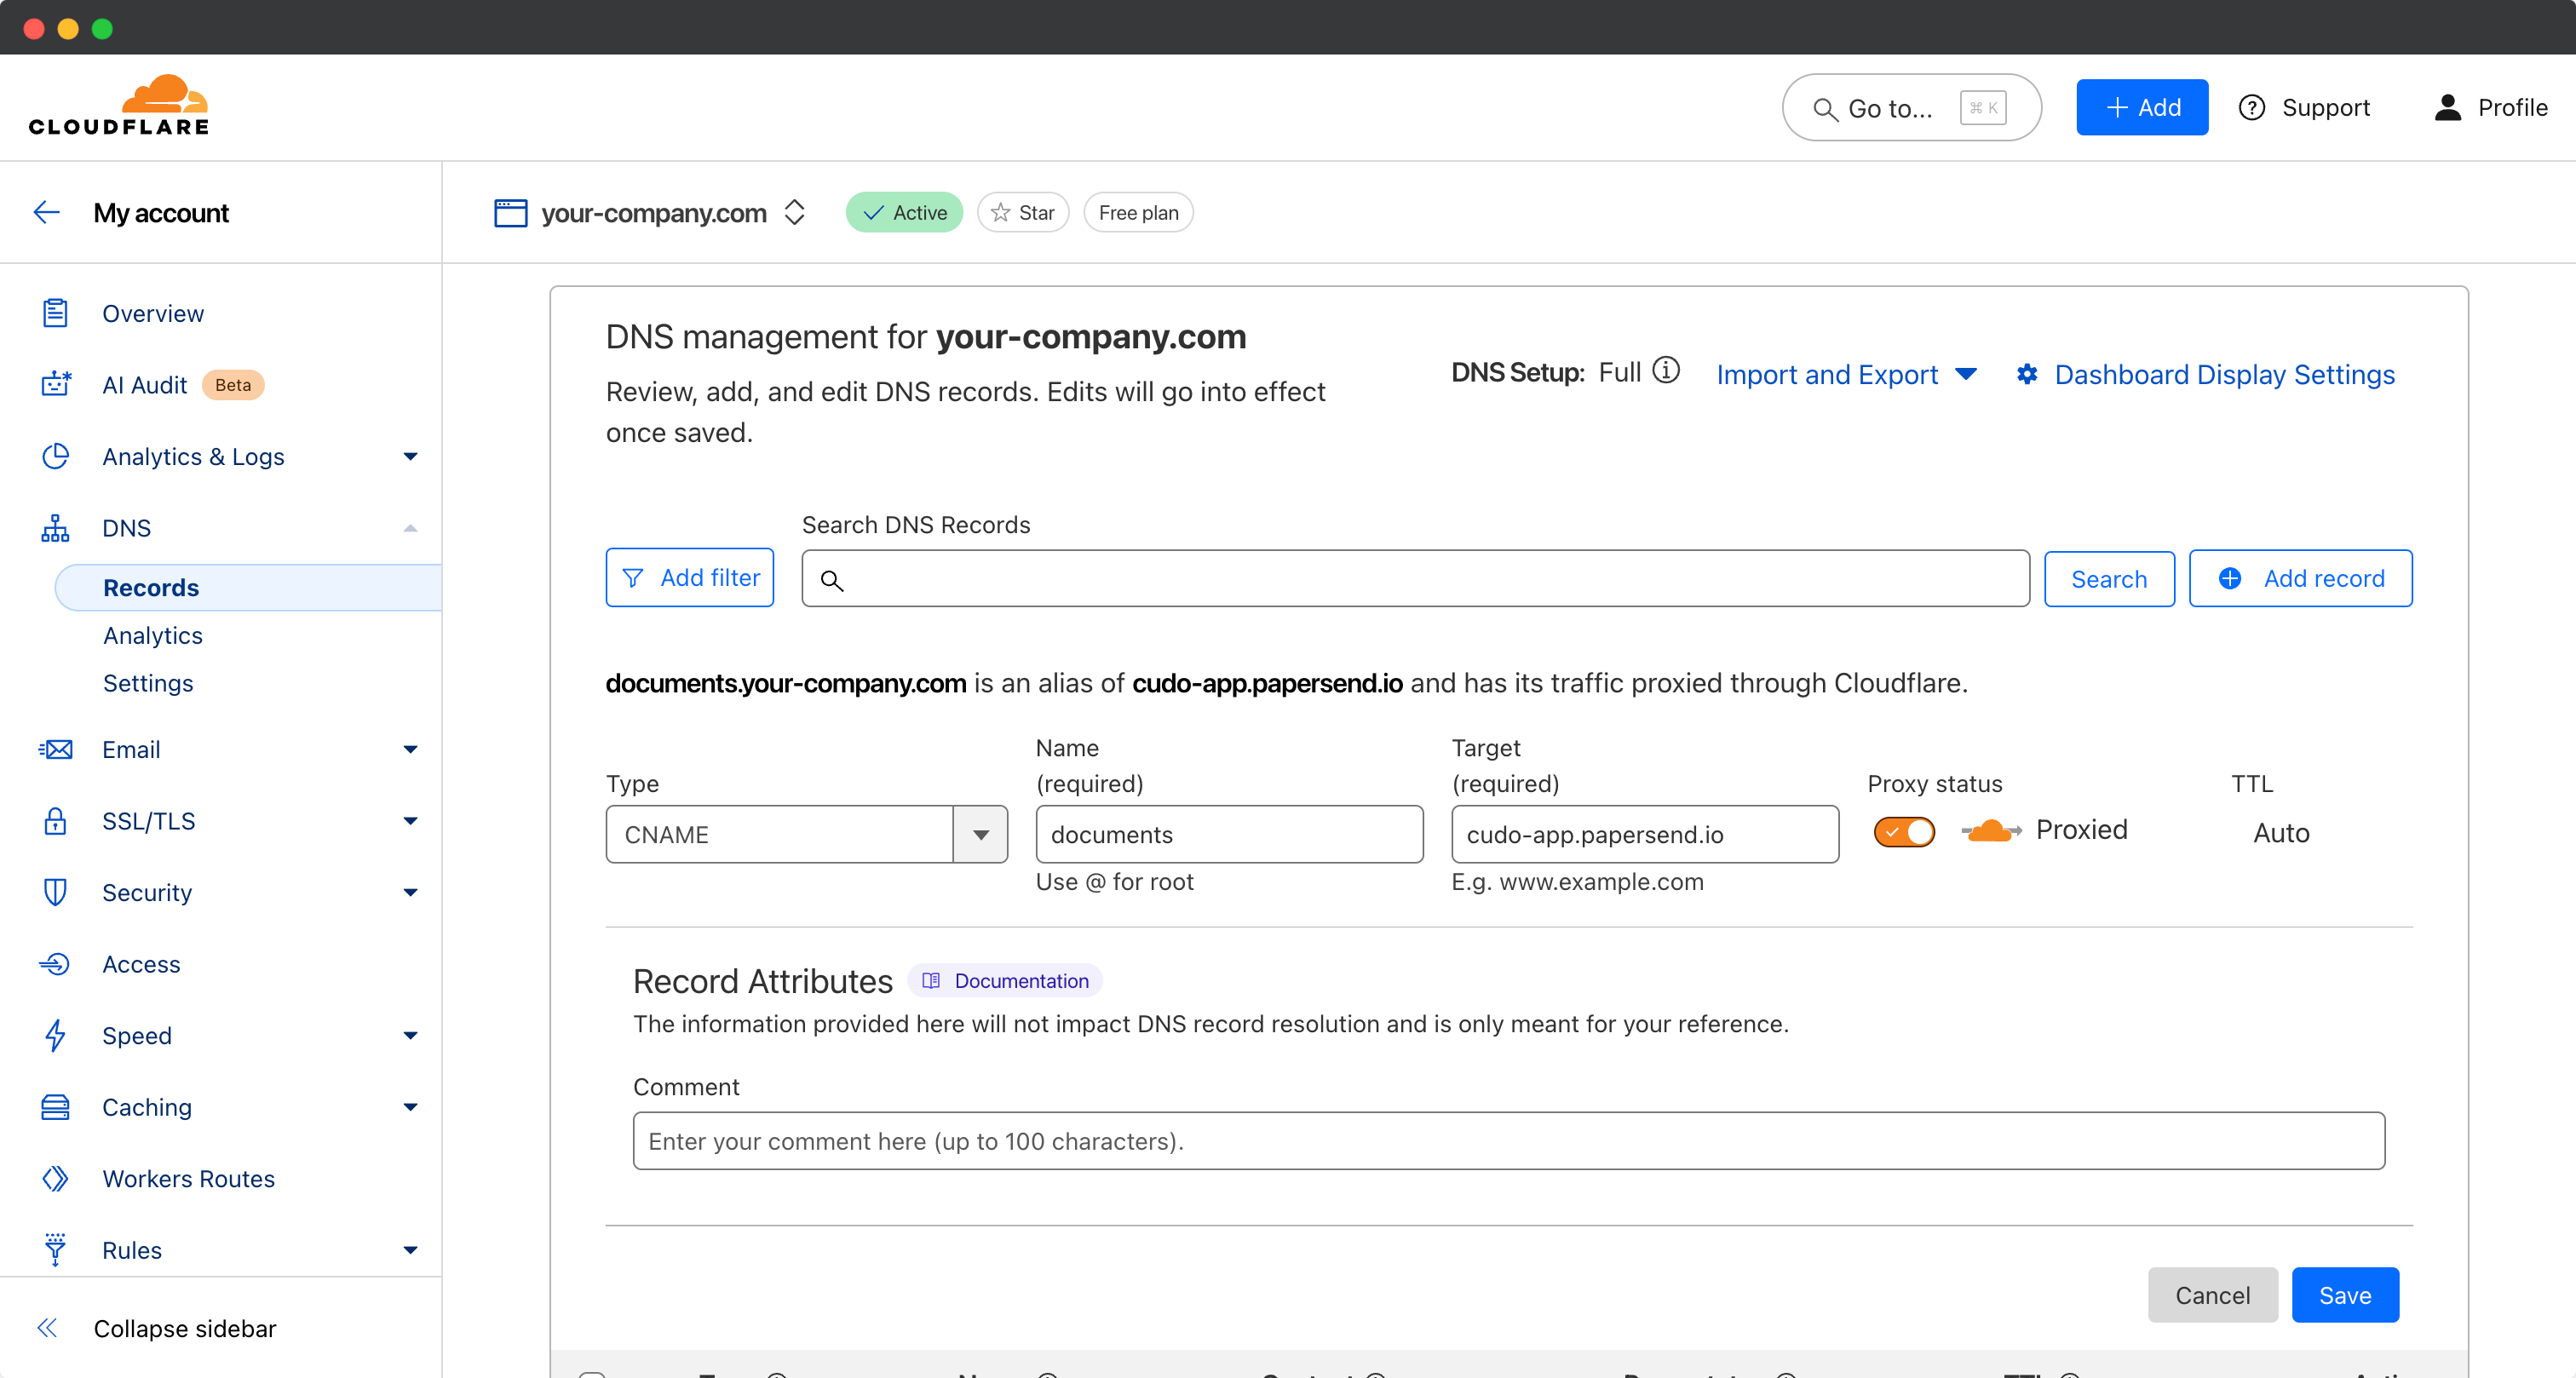Click the Speed lightning icon
Viewport: 2576px width, 1378px height.
pyautogui.click(x=55, y=1035)
